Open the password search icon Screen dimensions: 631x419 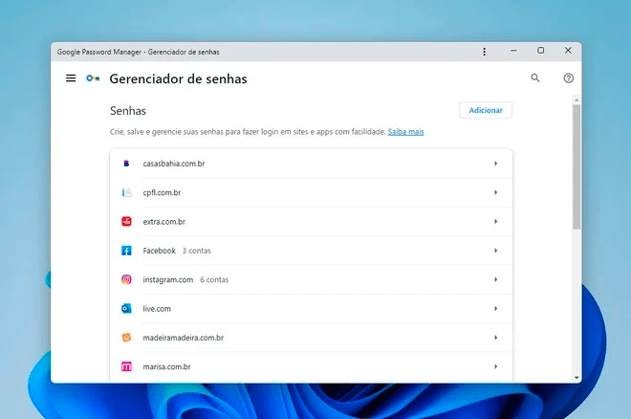(535, 78)
